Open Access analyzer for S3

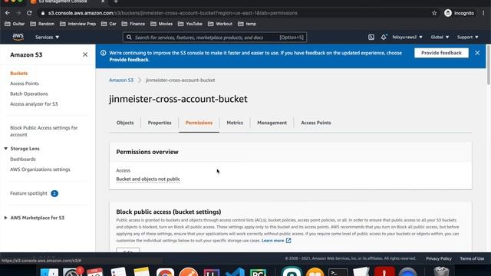pyautogui.click(x=34, y=104)
